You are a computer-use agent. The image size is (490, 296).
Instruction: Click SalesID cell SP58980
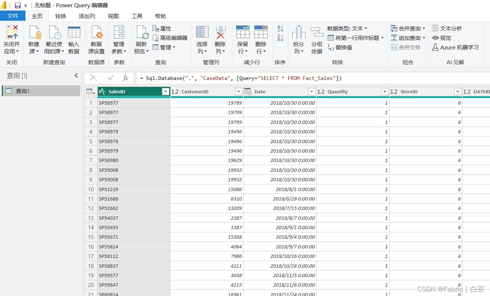point(134,160)
